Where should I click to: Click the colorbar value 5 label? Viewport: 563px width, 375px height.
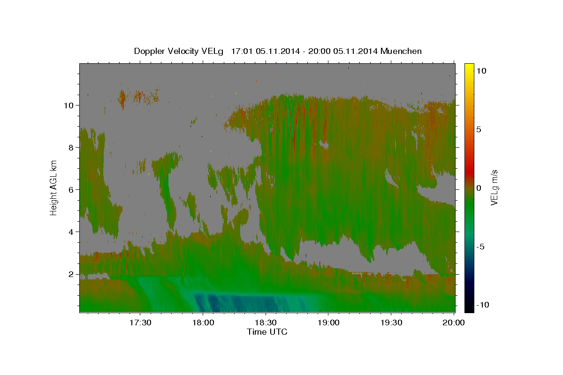point(479,129)
